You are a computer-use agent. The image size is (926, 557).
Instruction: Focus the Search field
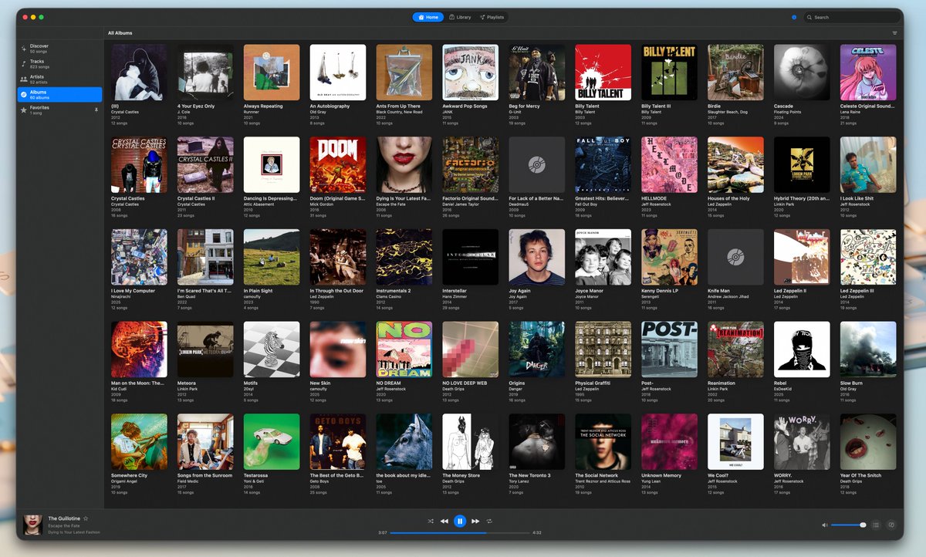(851, 17)
